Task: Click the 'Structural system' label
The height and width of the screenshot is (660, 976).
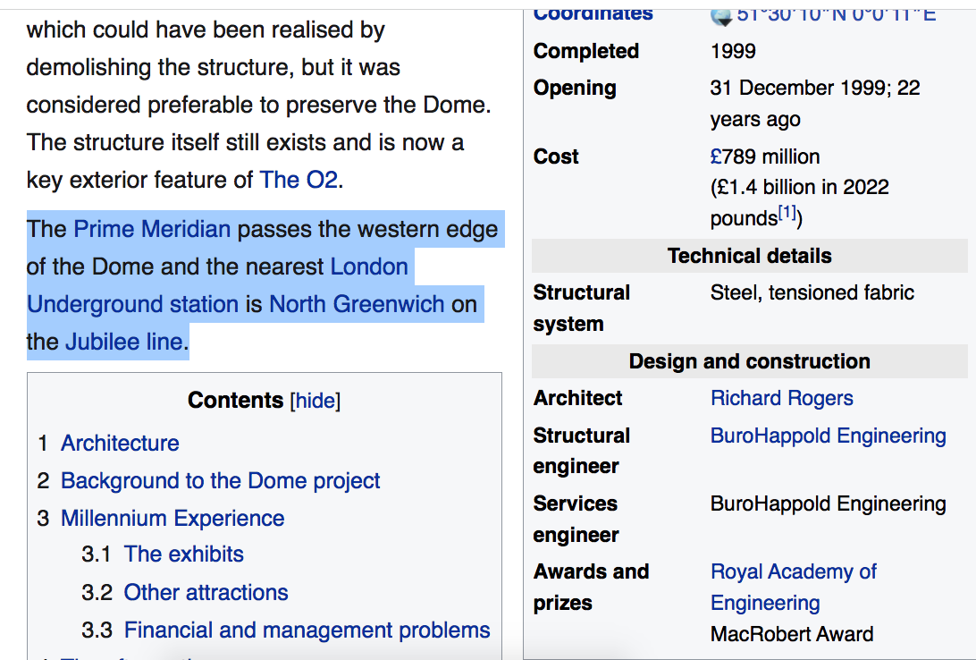Action: [x=581, y=308]
